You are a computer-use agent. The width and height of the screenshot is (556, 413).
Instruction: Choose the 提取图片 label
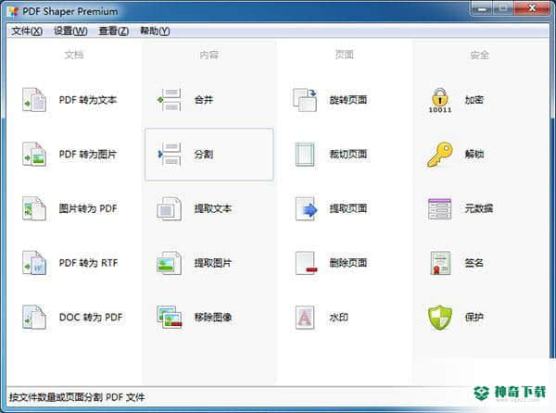[x=213, y=263]
